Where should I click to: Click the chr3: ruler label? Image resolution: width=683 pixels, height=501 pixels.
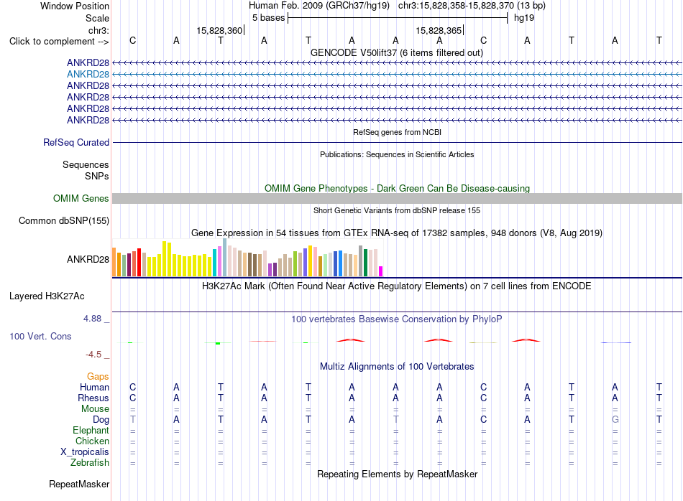(98, 30)
